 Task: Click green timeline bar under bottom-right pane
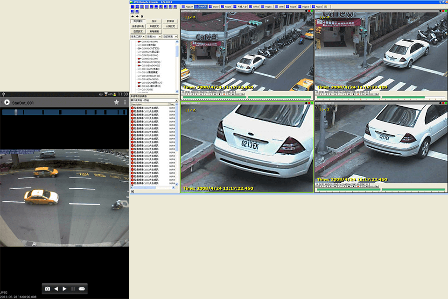[381, 189]
